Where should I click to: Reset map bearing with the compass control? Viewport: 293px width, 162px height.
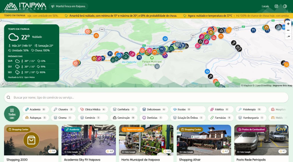click(x=288, y=36)
